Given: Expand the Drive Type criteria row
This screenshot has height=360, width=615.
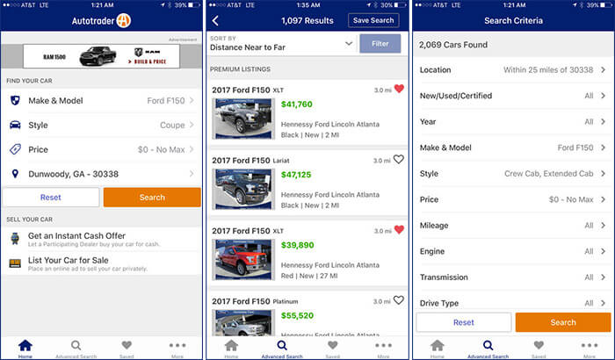Looking at the screenshot, I should tap(512, 302).
